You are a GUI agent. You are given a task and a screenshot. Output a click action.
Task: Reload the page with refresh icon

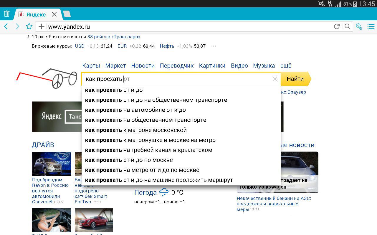point(337,27)
